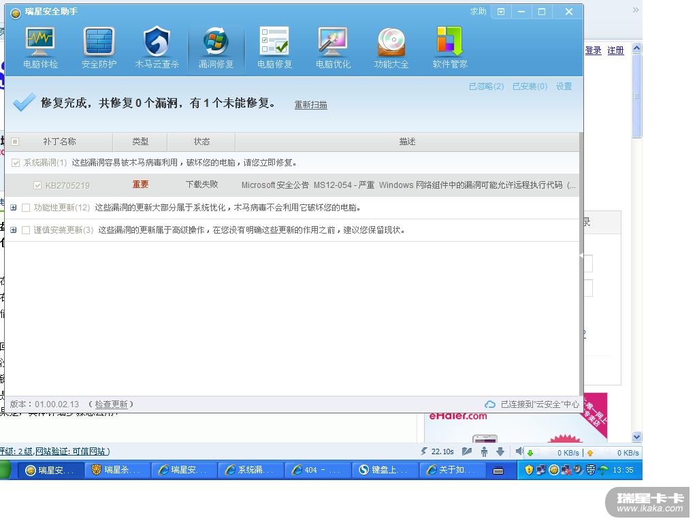Click the taskbar clock 13:35
Image resolution: width=697 pixels, height=523 pixels.
623,470
